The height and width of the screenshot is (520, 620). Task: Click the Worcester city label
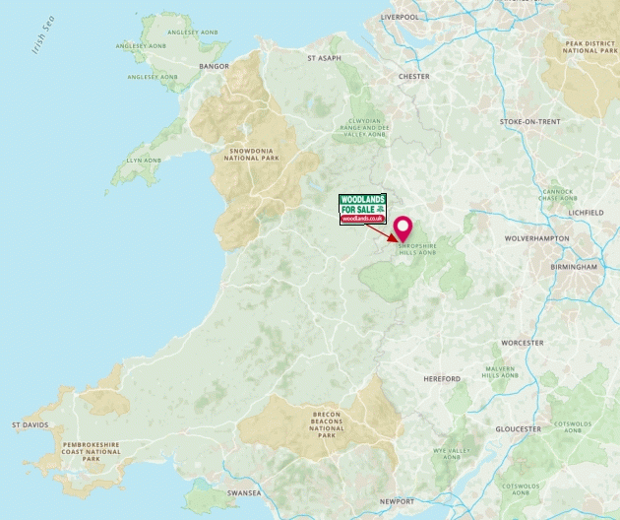coord(523,343)
